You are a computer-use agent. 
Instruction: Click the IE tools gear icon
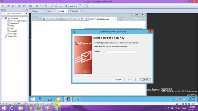[x=143, y=18]
